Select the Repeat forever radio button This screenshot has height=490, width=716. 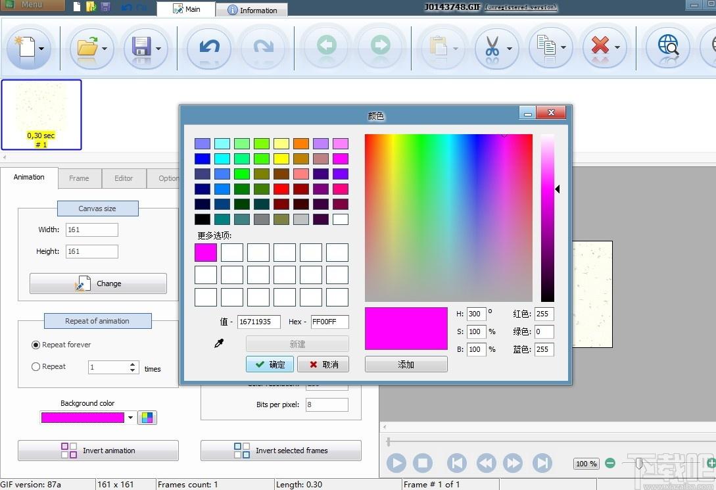(36, 345)
